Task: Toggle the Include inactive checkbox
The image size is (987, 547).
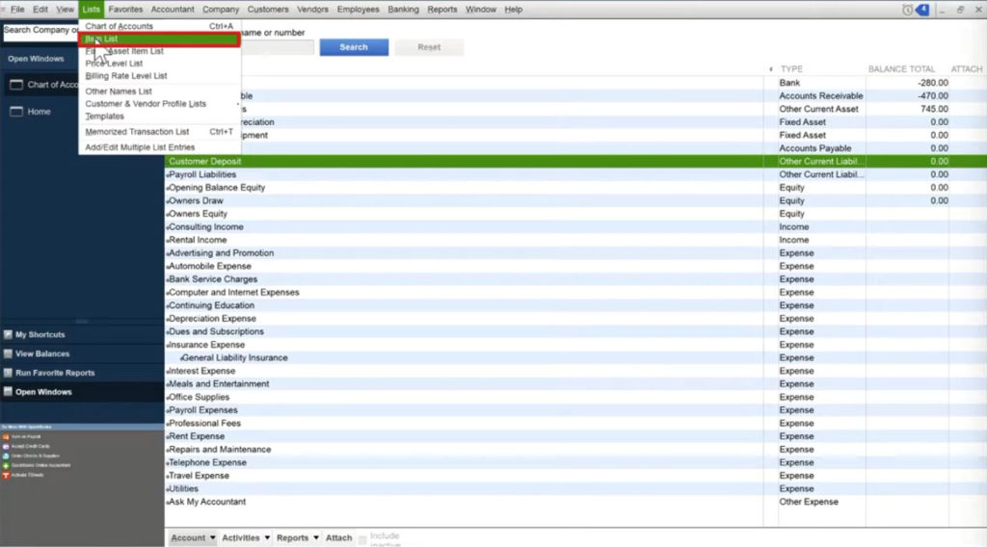Action: [x=363, y=538]
